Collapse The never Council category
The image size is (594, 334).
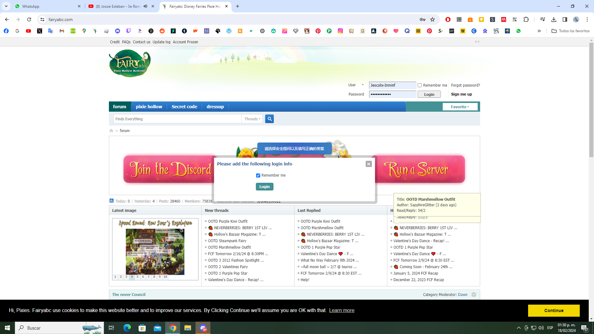(x=474, y=295)
